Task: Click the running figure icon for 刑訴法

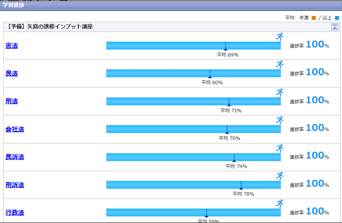Action: pos(280,176)
